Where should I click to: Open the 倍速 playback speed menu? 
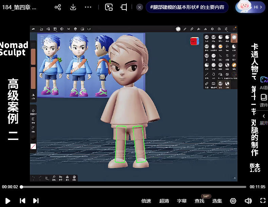coord(146,201)
